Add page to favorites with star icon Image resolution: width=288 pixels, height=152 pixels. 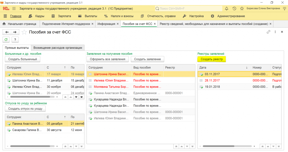pos(25,32)
